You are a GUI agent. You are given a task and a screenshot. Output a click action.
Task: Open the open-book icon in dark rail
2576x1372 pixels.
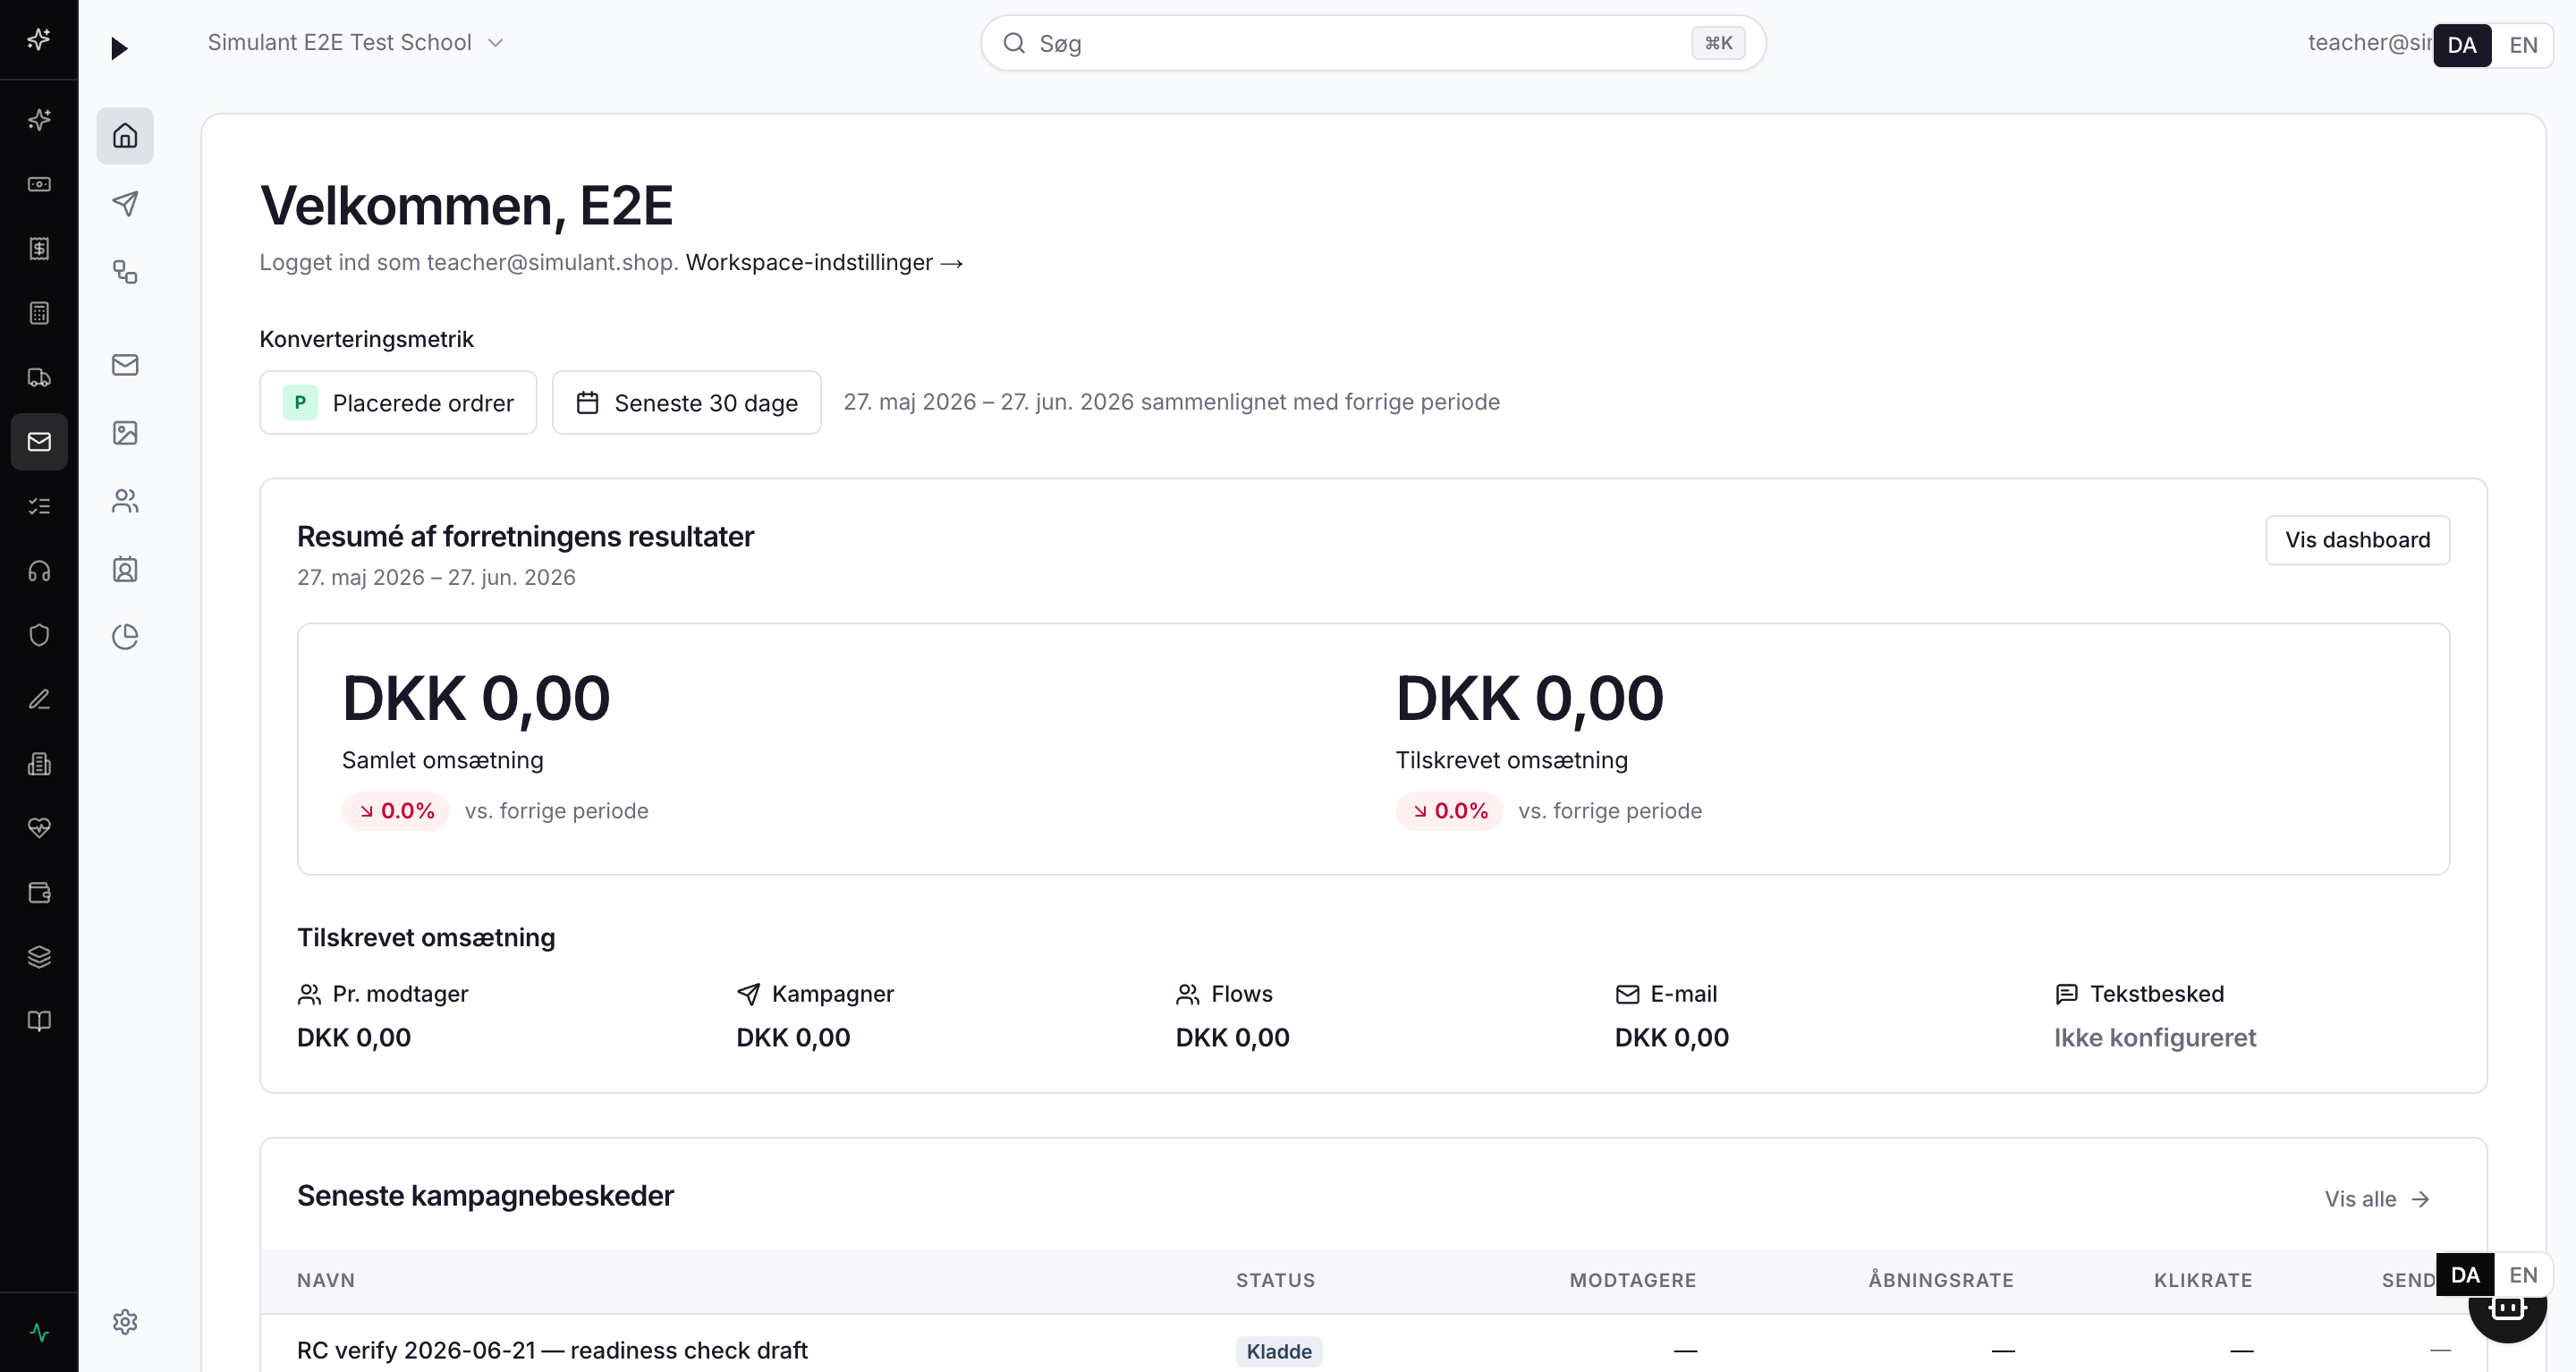click(x=39, y=1021)
